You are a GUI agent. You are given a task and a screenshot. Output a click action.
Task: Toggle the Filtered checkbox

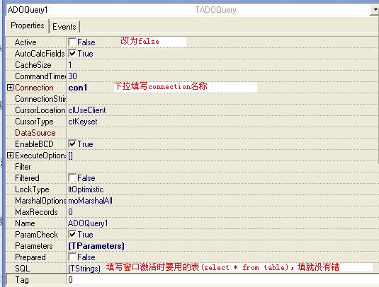pyautogui.click(x=72, y=177)
